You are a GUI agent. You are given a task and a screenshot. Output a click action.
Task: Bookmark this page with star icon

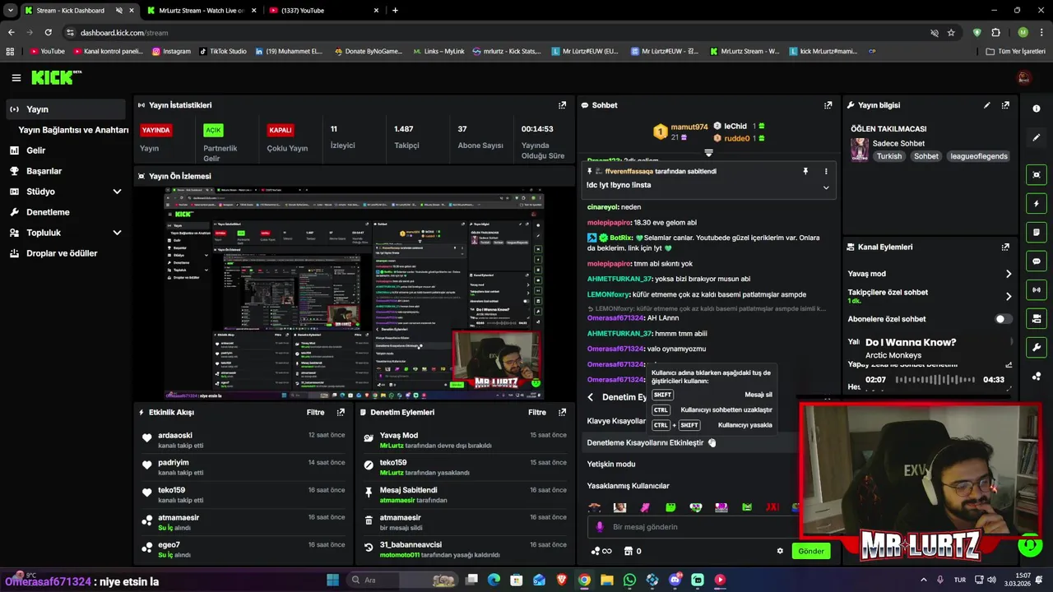951,33
